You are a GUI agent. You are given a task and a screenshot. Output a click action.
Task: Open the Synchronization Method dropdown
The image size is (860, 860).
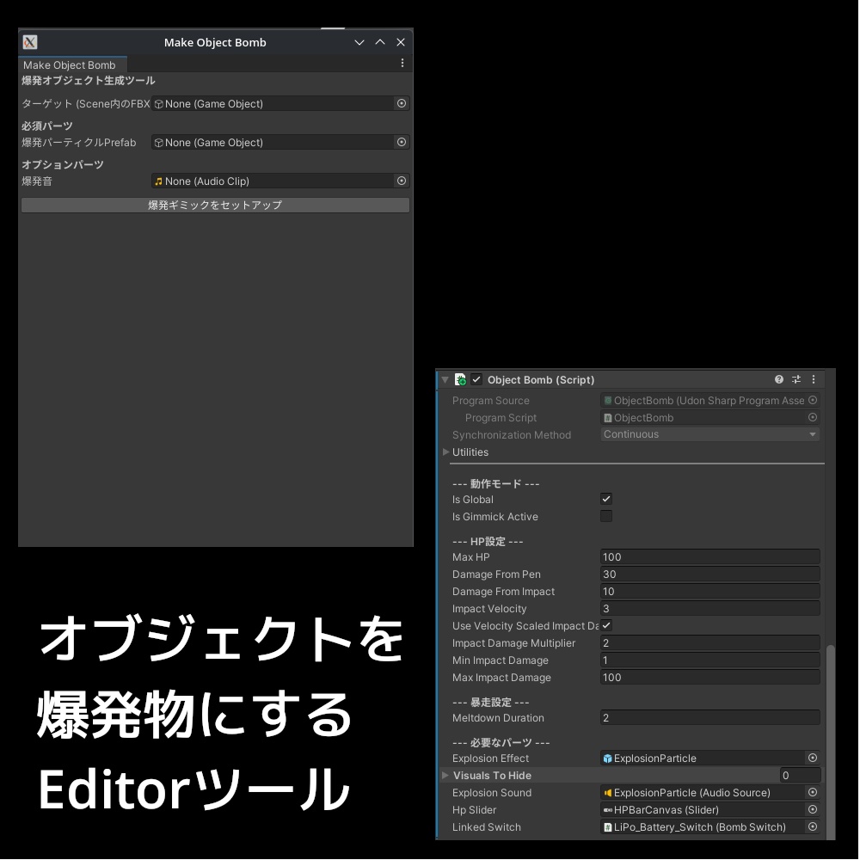[709, 434]
